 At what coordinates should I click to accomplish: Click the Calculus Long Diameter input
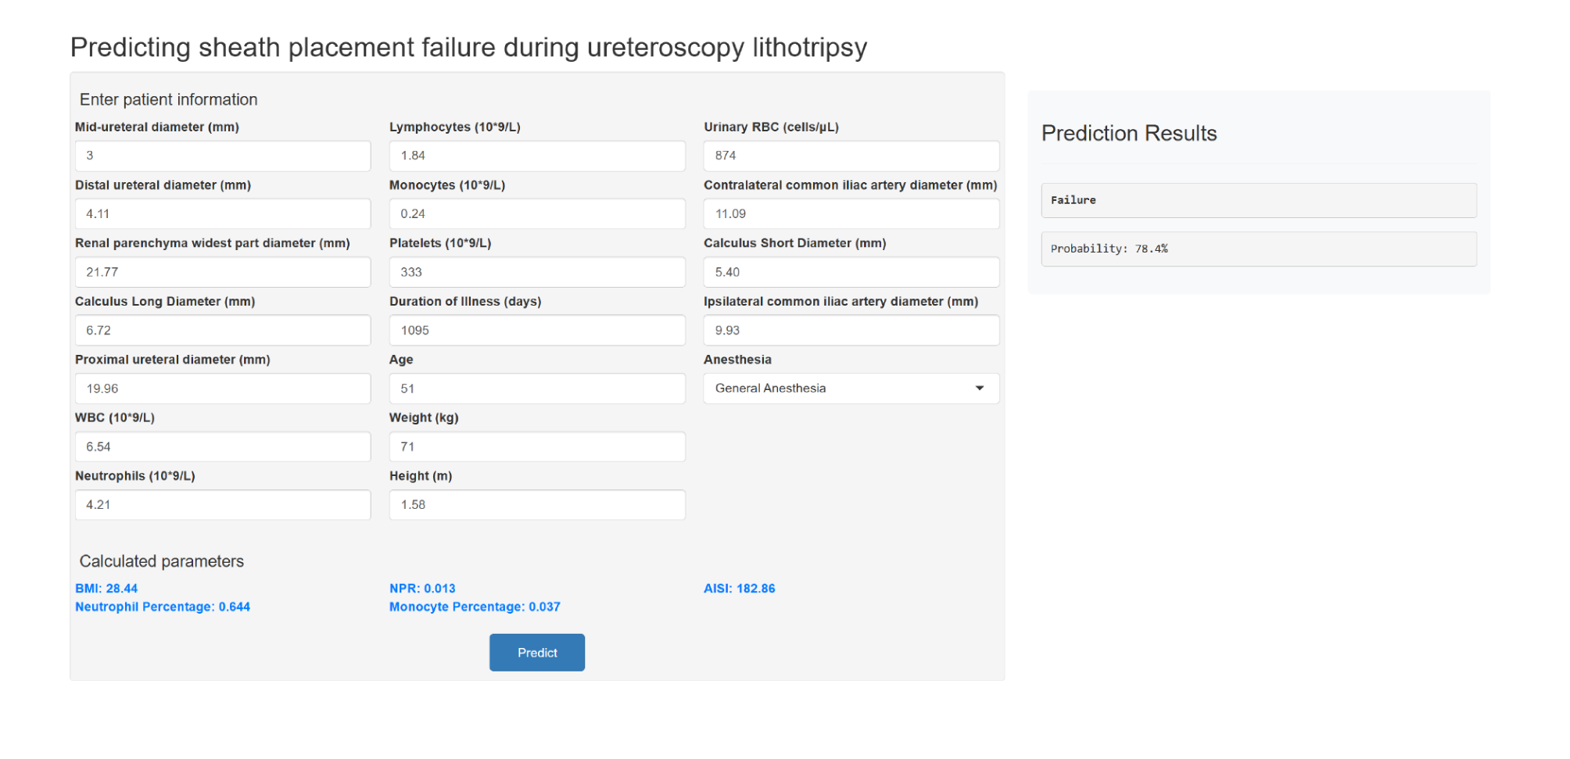click(x=223, y=331)
